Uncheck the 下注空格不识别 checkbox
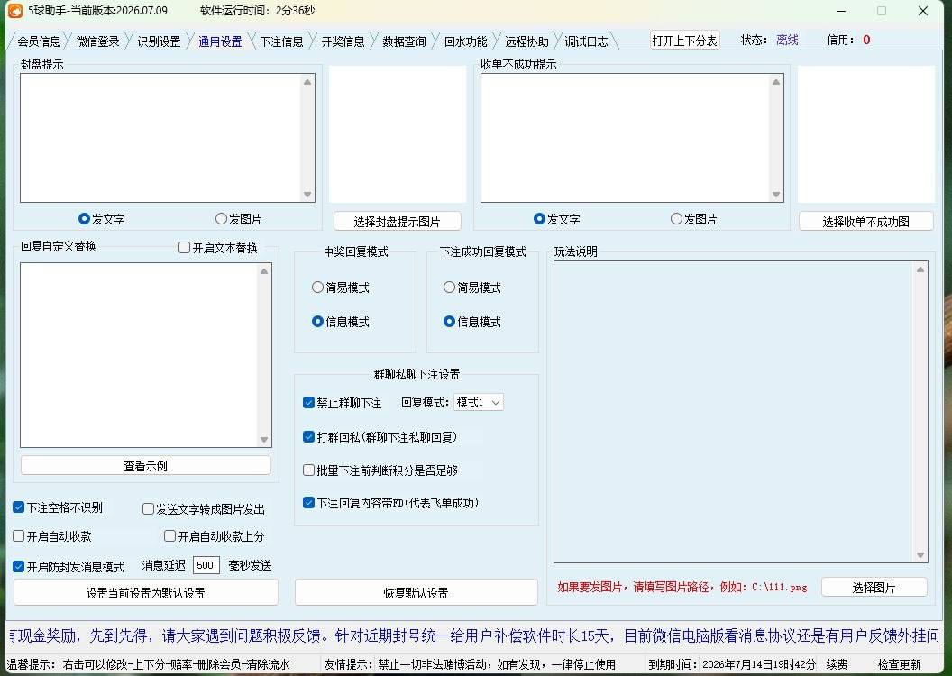This screenshot has height=676, width=952. [x=58, y=507]
